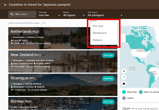Click Visa Free badge on Norway
The image size is (159, 110).
[108, 102]
